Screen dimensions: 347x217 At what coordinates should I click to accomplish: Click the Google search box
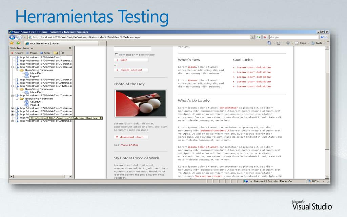(x=294, y=37)
